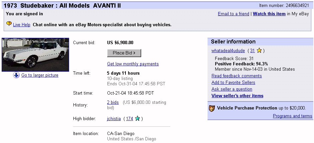This screenshot has width=314, height=143.
Task: Open high bidder jchistia profile
Action: [x=114, y=119]
